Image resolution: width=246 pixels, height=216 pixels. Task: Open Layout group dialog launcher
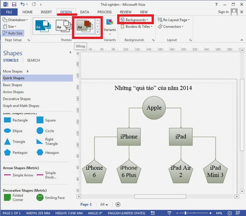tap(190, 40)
